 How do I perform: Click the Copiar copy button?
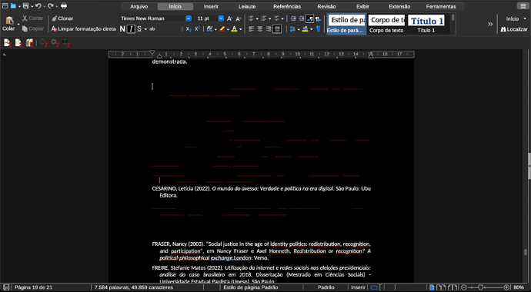[33, 28]
